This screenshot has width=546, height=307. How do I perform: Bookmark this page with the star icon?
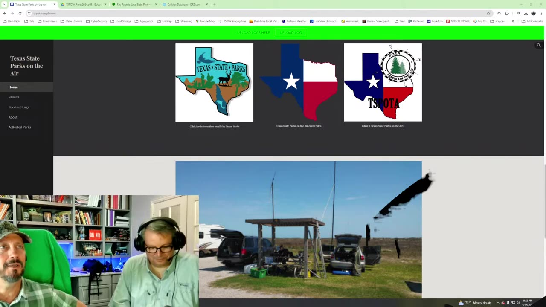(488, 13)
